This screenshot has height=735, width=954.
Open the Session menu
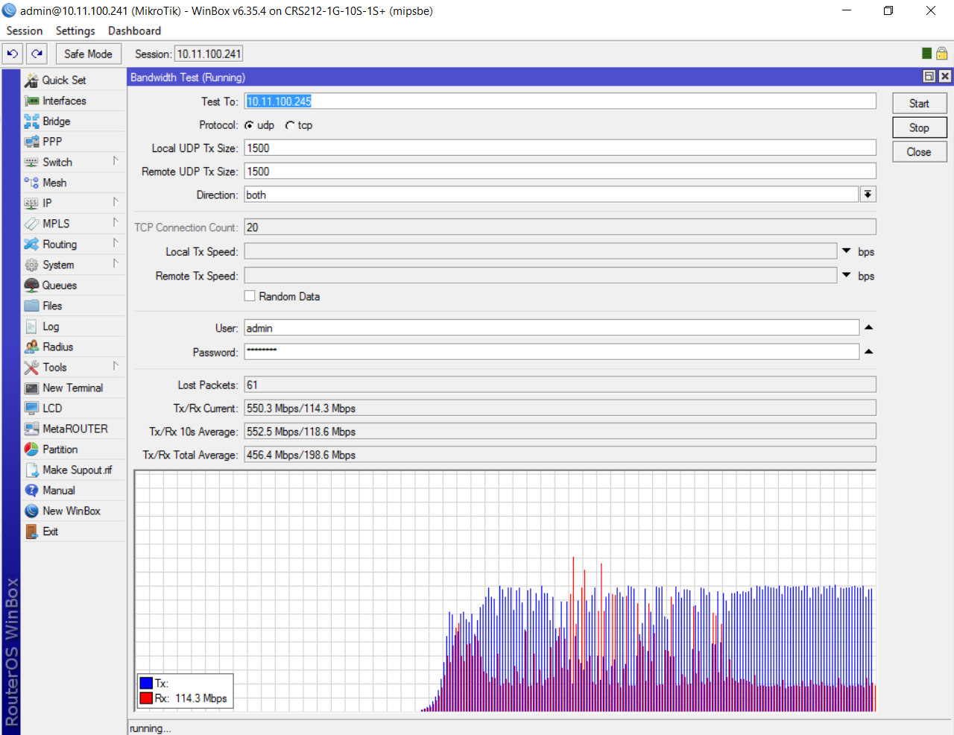25,31
